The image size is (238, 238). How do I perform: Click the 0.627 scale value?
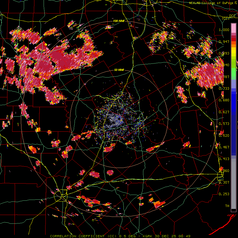pos(224,112)
